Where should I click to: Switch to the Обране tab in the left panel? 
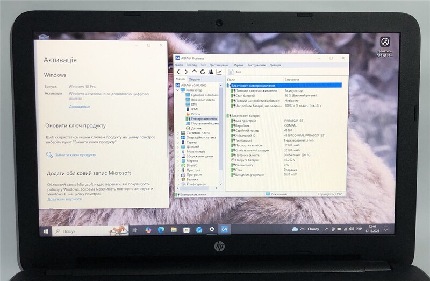coord(194,79)
